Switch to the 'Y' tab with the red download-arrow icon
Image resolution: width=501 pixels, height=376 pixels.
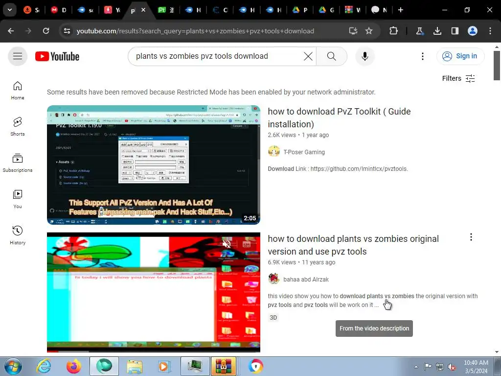tap(113, 10)
